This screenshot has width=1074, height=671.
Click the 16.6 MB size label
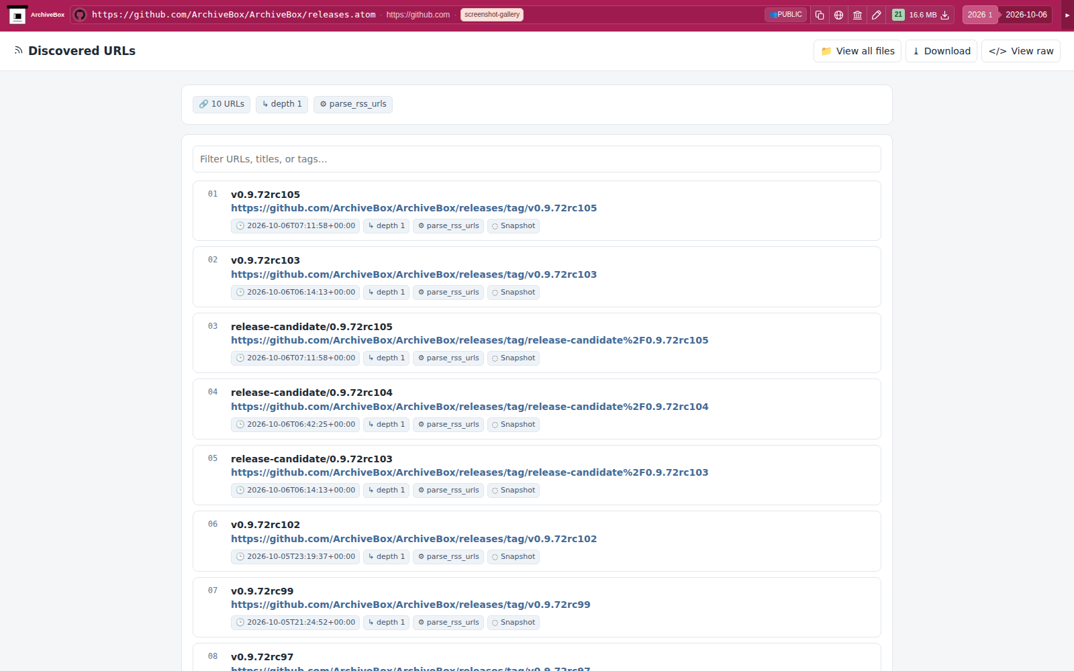(x=923, y=15)
